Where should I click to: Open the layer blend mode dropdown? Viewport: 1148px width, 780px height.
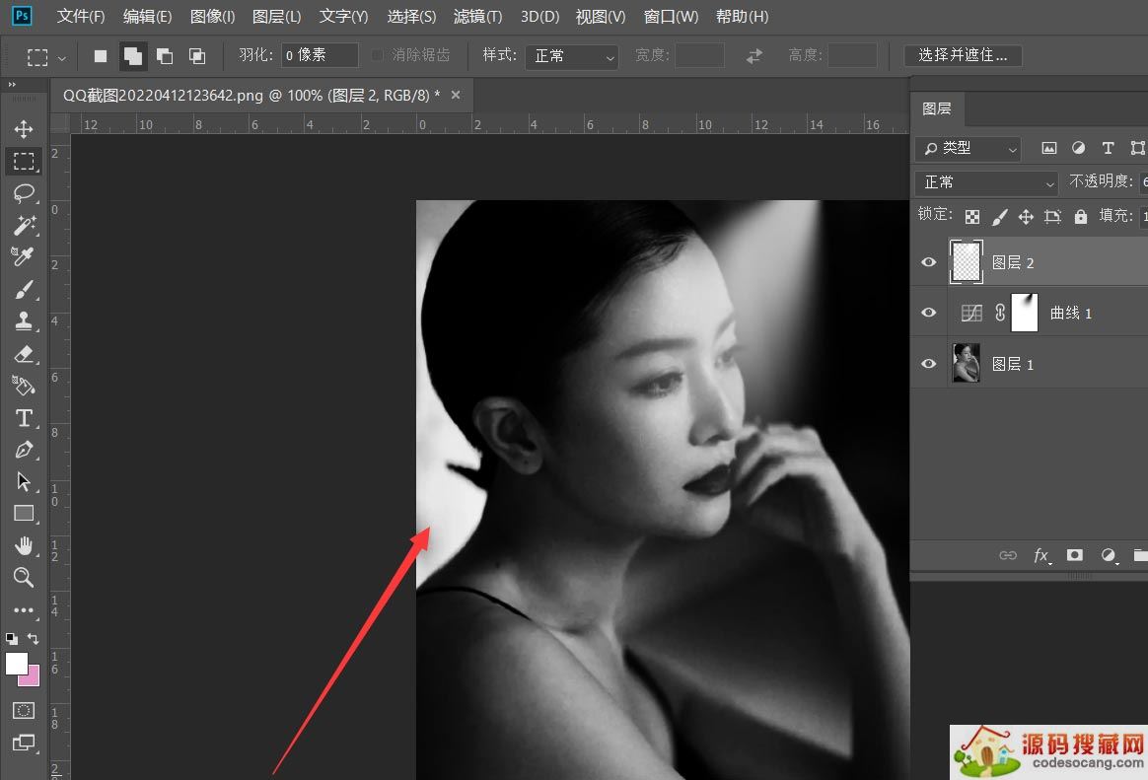tap(986, 182)
